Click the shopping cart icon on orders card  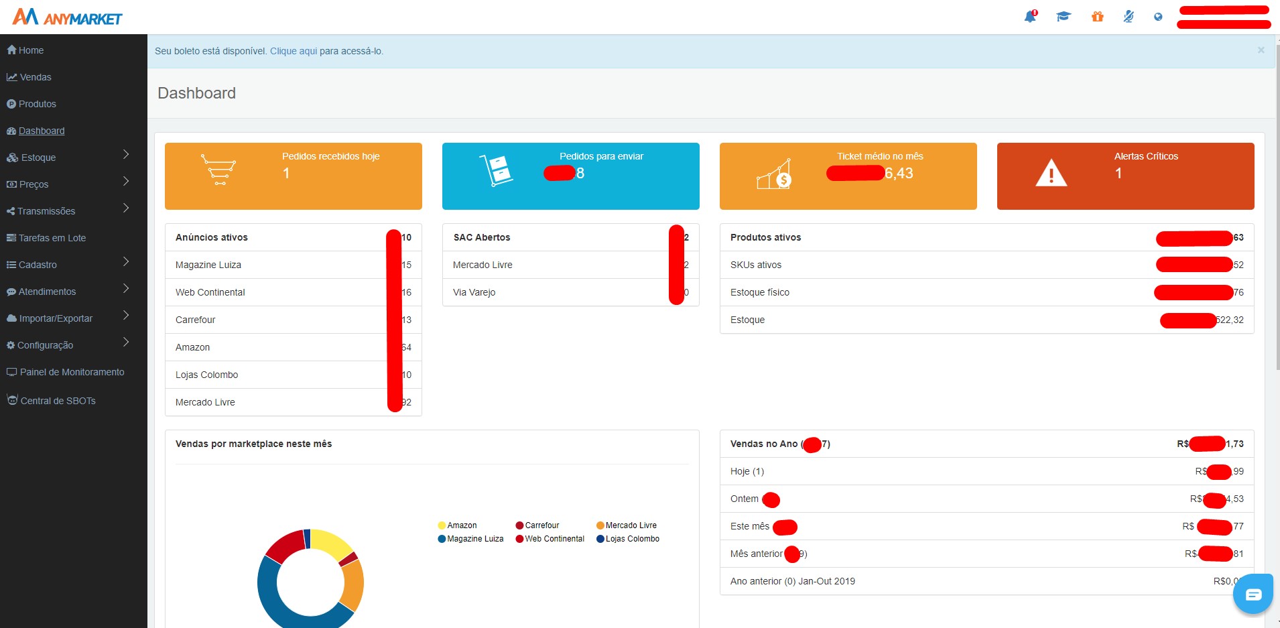[x=218, y=170]
